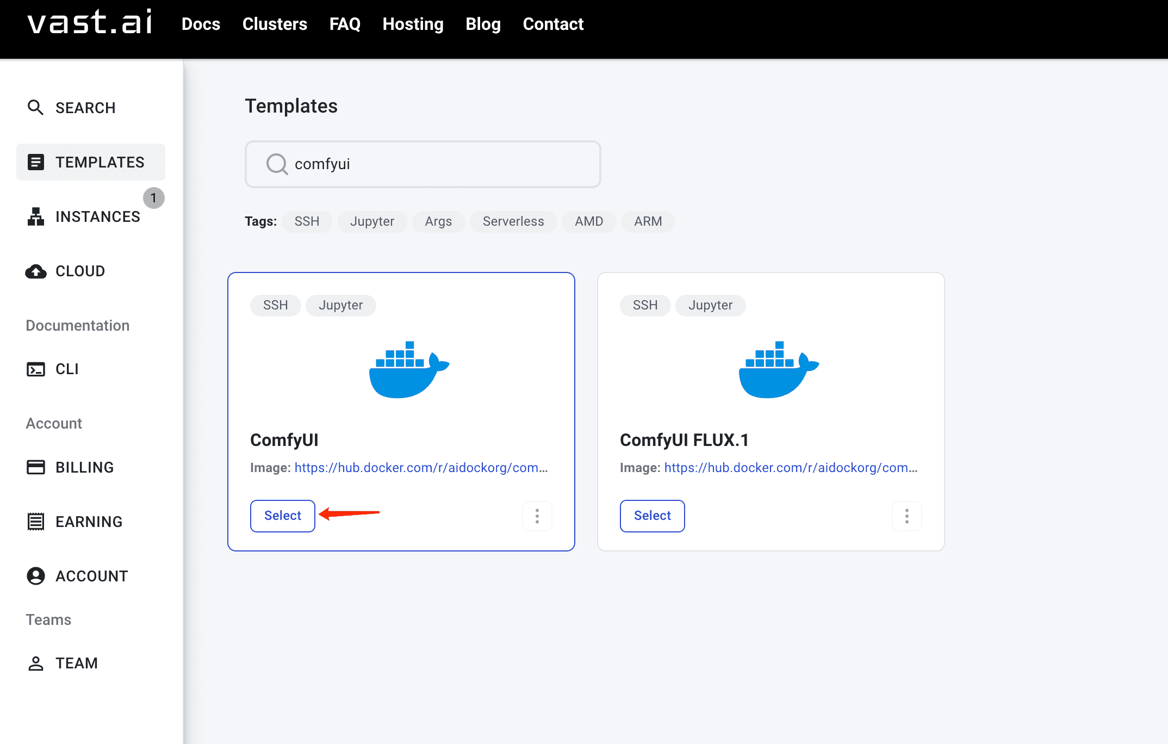
Task: Filter by SSH tag
Action: pyautogui.click(x=307, y=221)
